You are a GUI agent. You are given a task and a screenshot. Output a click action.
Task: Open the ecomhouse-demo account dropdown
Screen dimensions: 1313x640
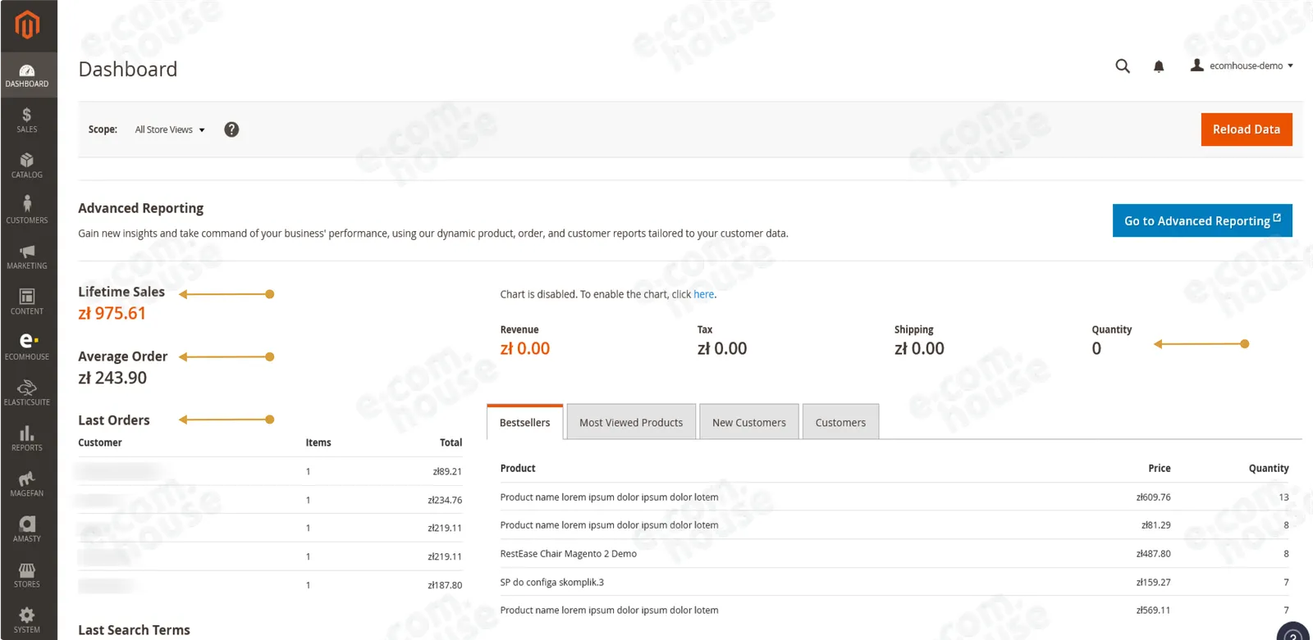pyautogui.click(x=1242, y=66)
